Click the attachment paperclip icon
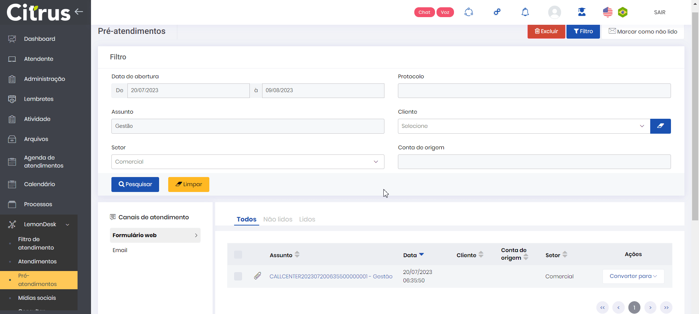The height and width of the screenshot is (314, 699). [x=257, y=276]
